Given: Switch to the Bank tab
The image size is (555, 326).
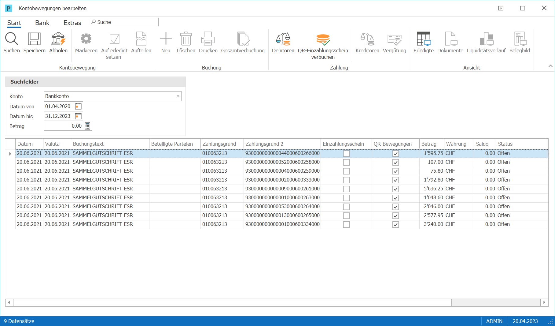Looking at the screenshot, I should click(42, 23).
